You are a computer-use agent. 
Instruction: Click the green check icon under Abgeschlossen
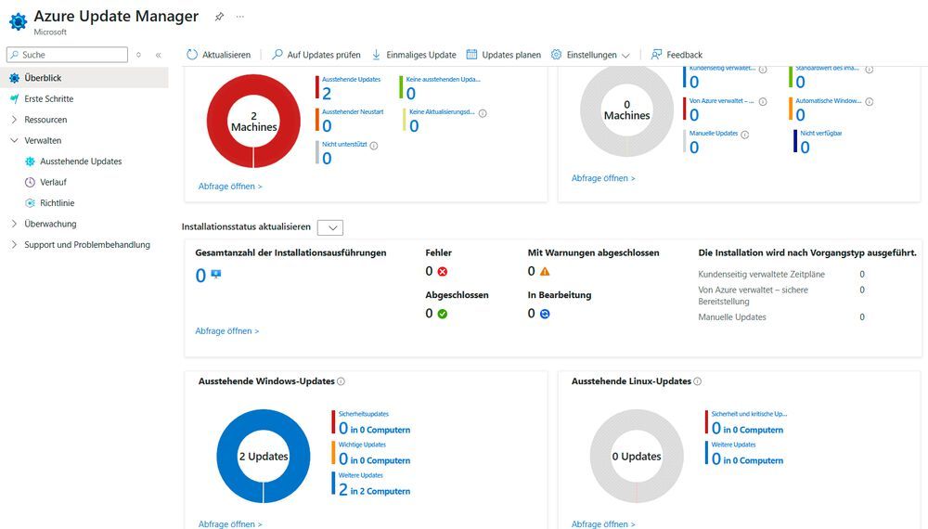pyautogui.click(x=443, y=314)
